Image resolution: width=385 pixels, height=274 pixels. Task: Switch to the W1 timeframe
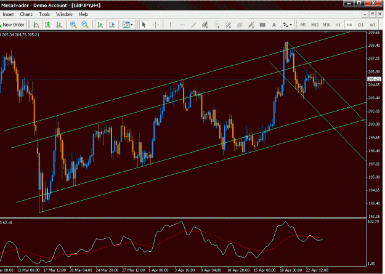(x=373, y=25)
